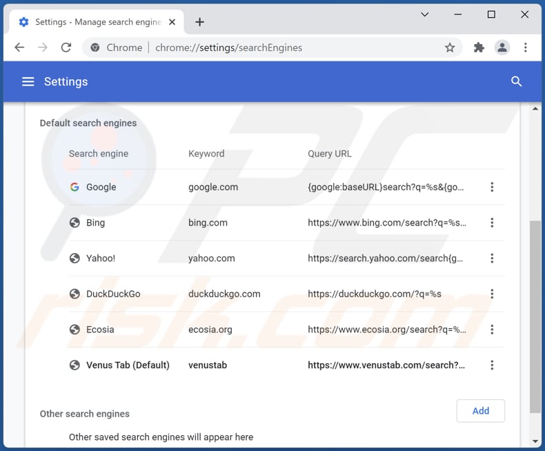Viewport: 545px width, 451px height.
Task: Open more actions for Ecosia
Action: (492, 330)
